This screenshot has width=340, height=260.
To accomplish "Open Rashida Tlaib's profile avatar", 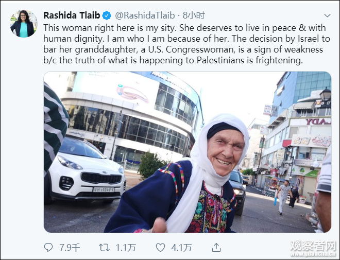I will point(24,24).
